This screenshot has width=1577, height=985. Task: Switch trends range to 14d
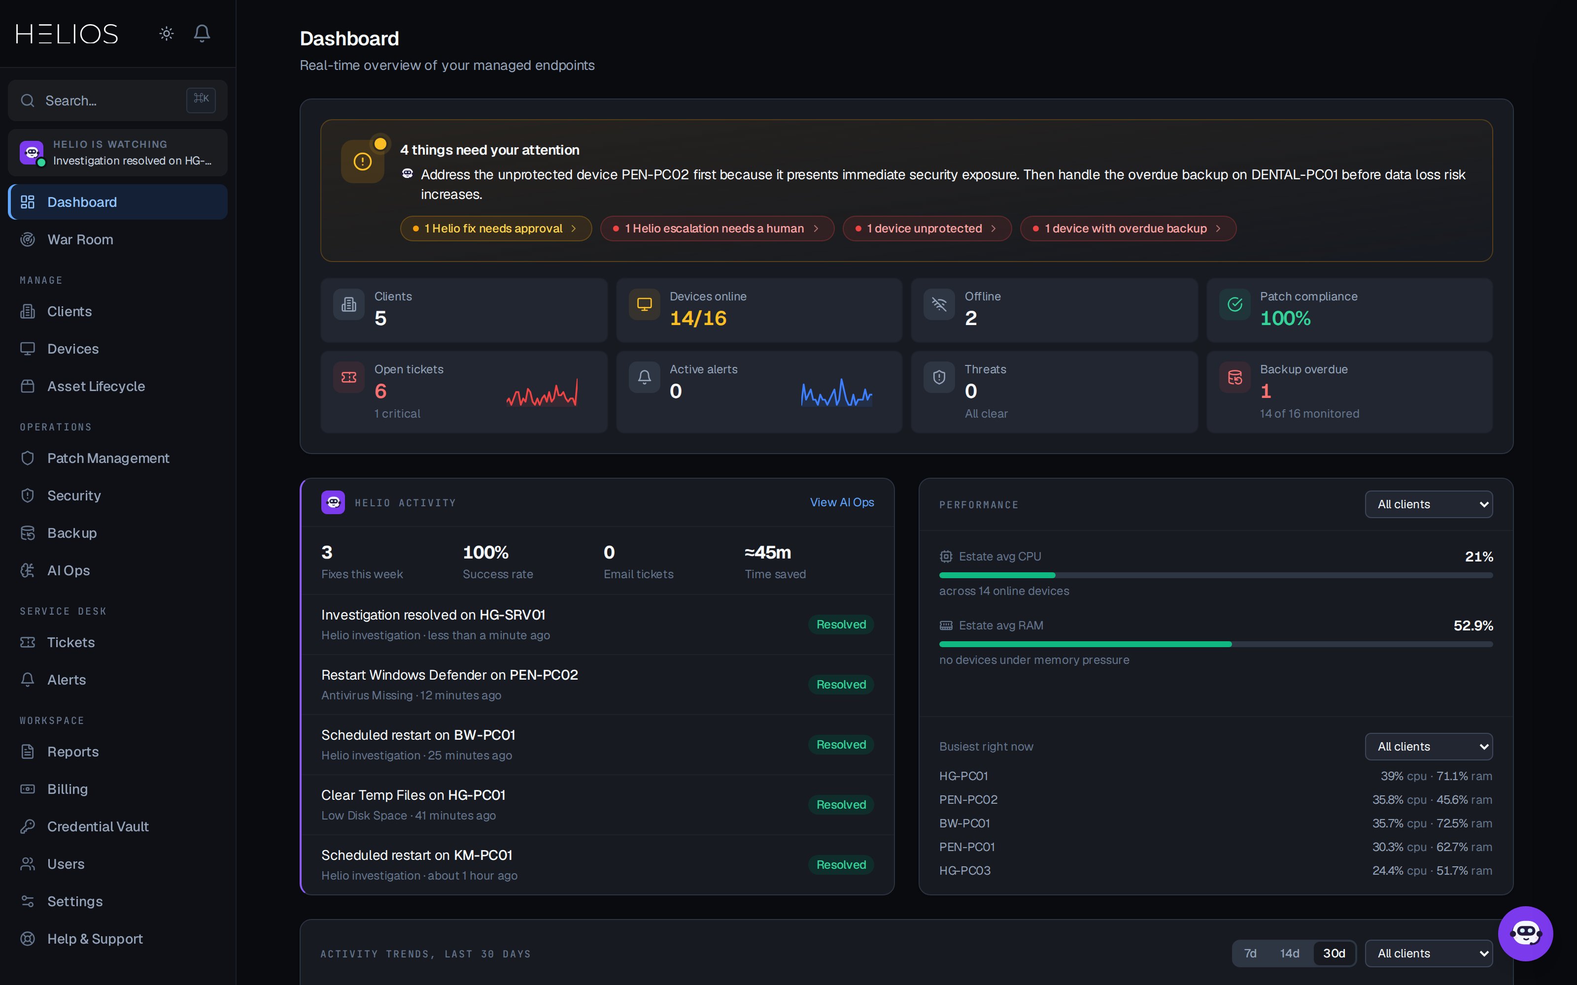1289,953
